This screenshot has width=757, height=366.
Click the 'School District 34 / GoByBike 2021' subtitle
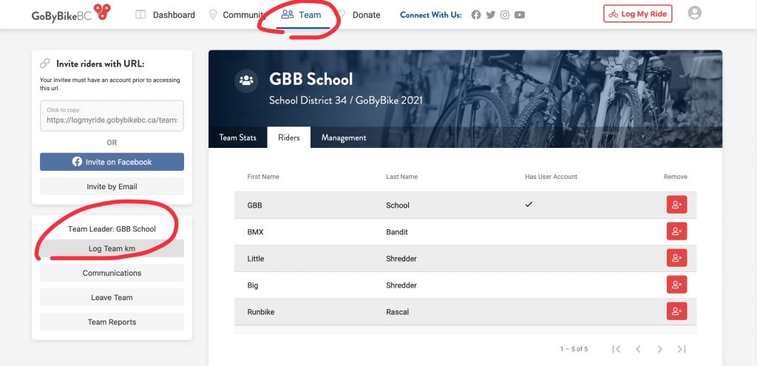click(346, 101)
